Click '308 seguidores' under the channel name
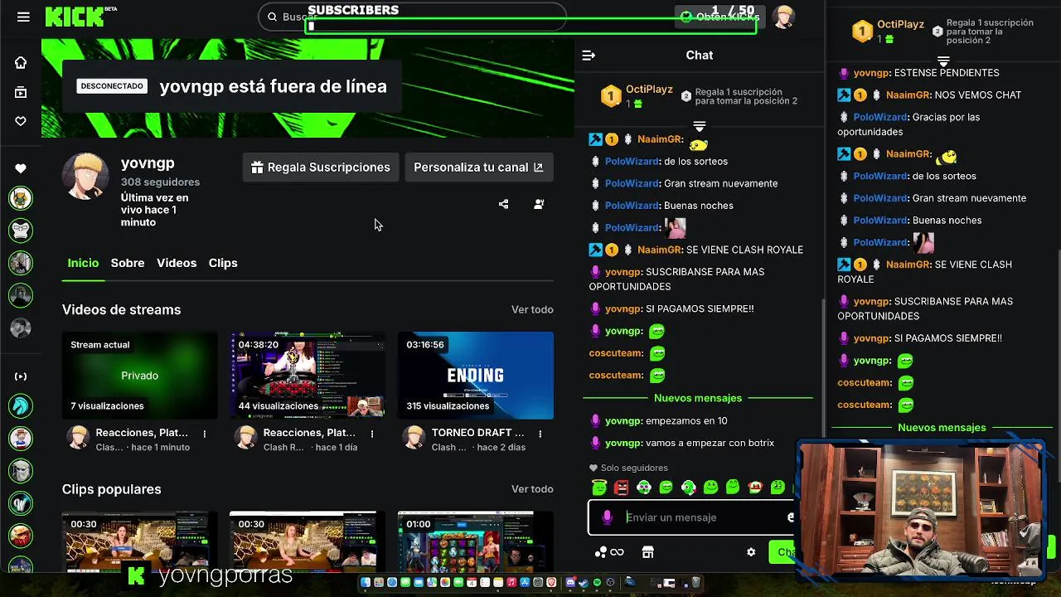Viewport: 1061px width, 597px height. coord(160,182)
